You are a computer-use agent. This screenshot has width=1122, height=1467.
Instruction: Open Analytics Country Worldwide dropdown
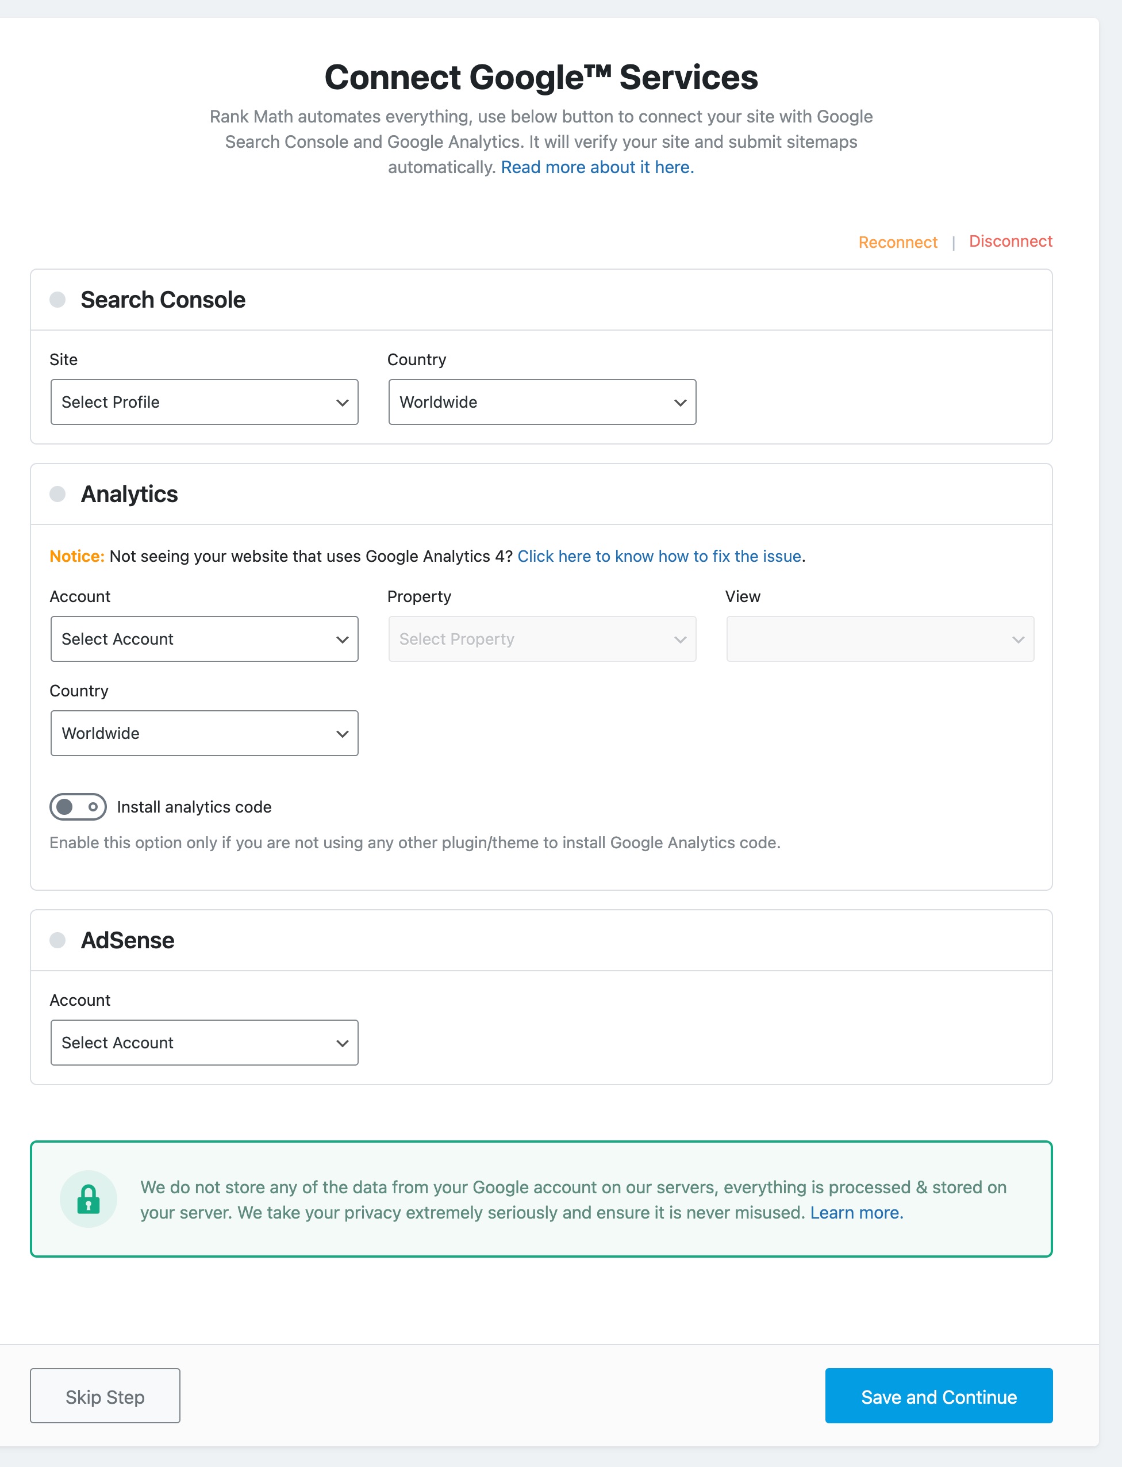click(205, 734)
